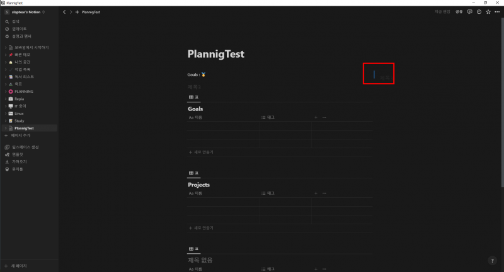Open the help question mark button
504x272 pixels.
click(x=492, y=261)
